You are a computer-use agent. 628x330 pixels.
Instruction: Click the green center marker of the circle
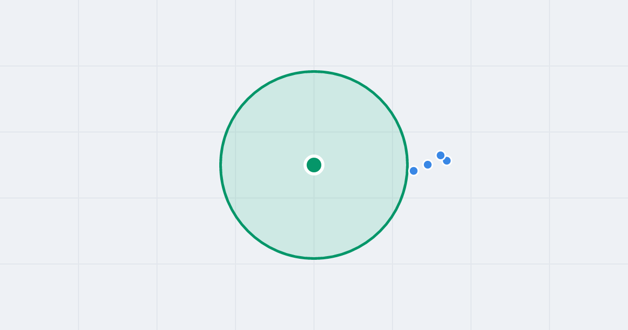click(314, 165)
